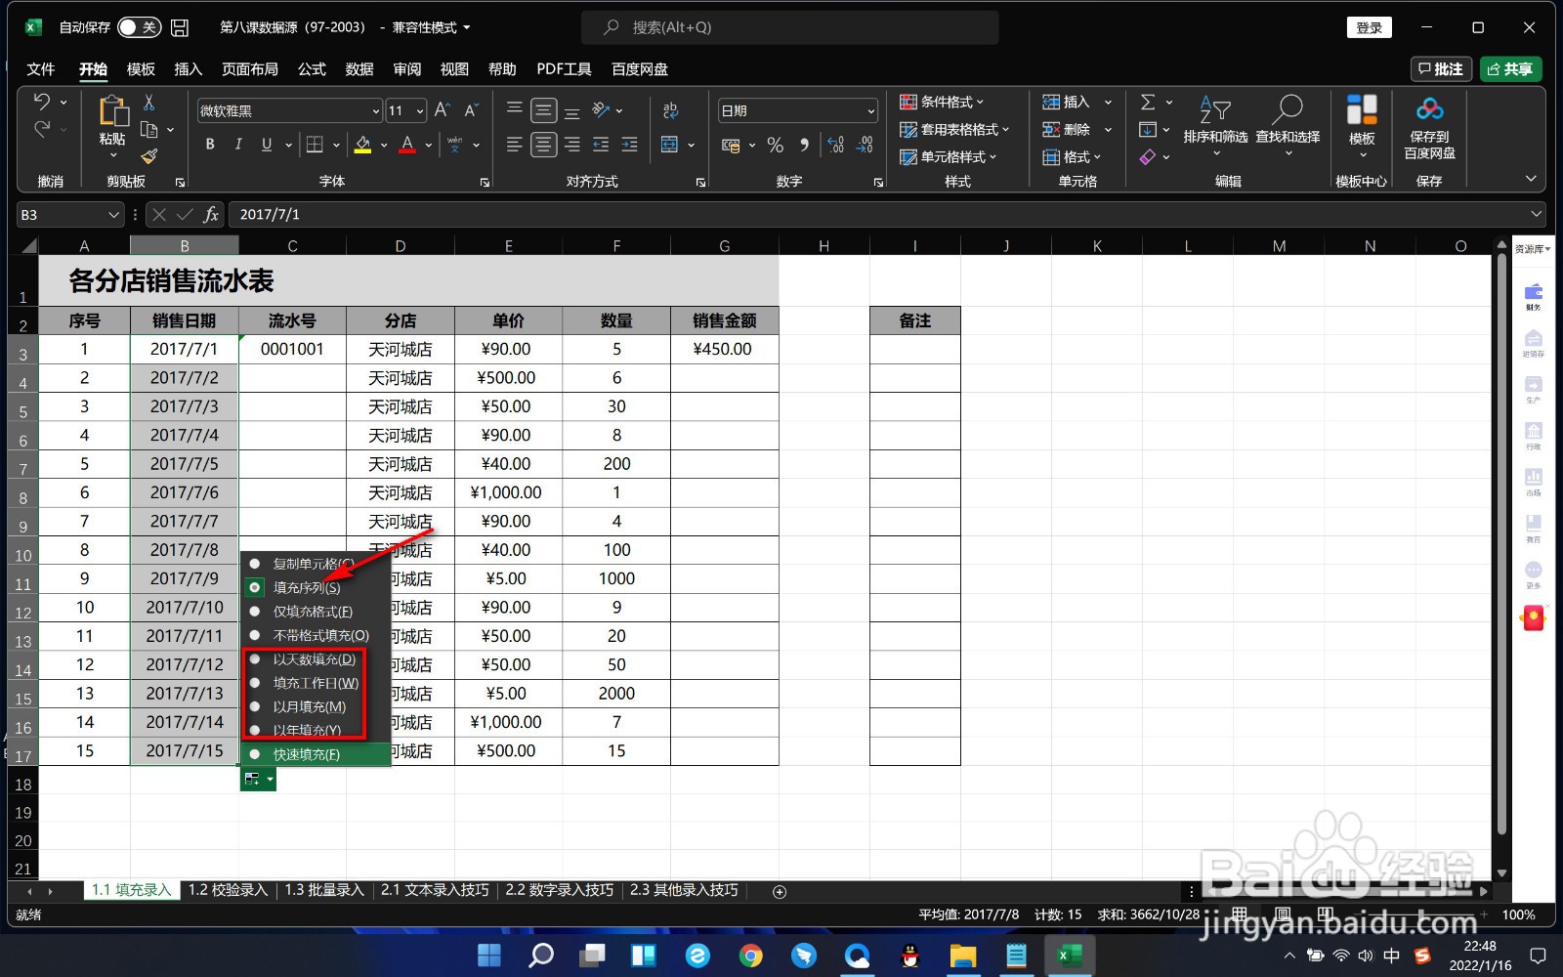The height and width of the screenshot is (977, 1563).
Task: Toggle the AutoSave switch
Action: pos(139,27)
